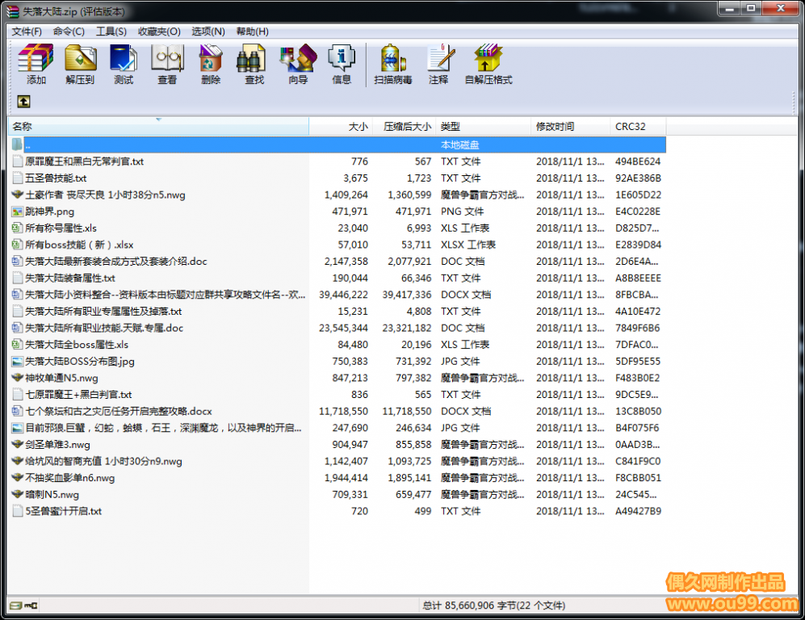805x620 pixels.
Task: Select the file 跳神界.png
Action: pos(49,212)
